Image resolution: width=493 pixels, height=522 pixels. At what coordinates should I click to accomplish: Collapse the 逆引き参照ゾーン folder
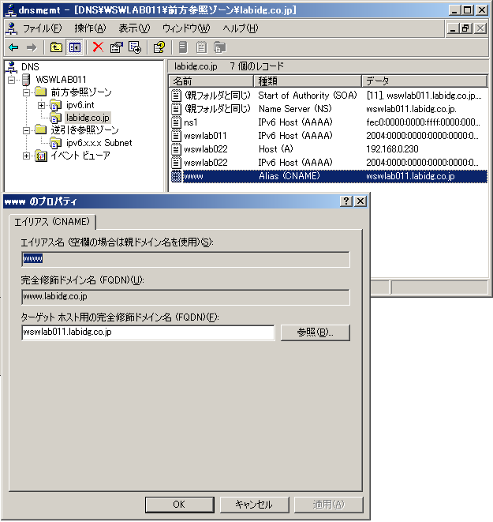pyautogui.click(x=27, y=130)
